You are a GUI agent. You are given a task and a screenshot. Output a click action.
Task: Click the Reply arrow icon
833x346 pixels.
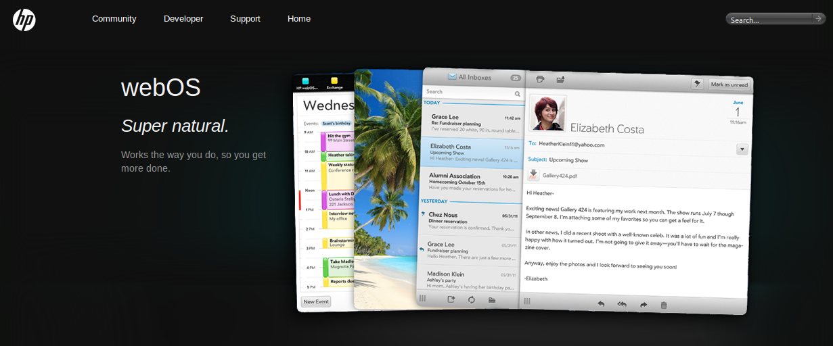tap(600, 304)
